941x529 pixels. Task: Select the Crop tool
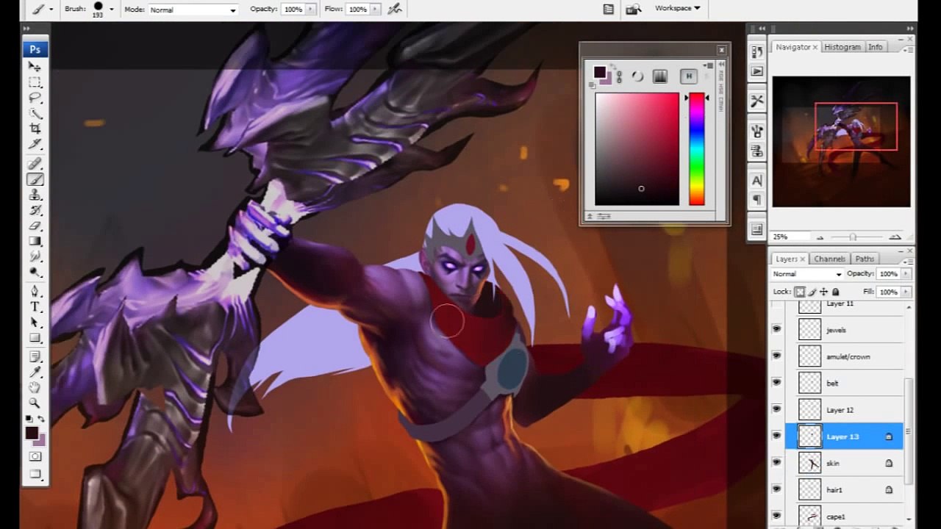click(35, 129)
